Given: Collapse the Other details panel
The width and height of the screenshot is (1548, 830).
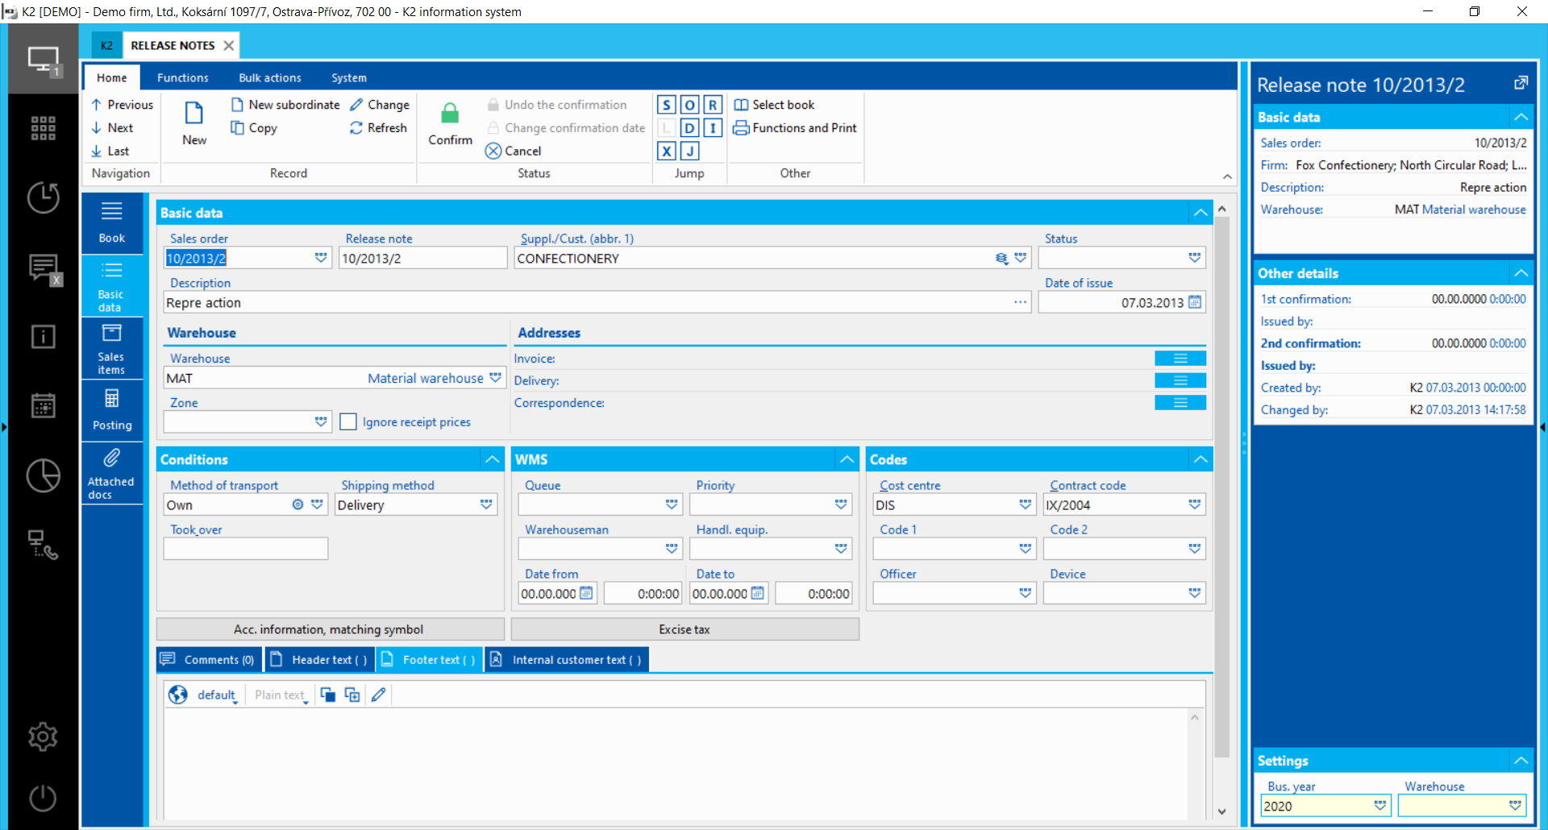Looking at the screenshot, I should pyautogui.click(x=1521, y=273).
